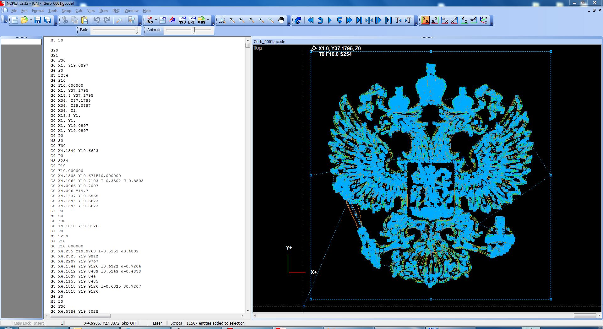Screen dimensions: 603x329
Task: Expand the zoom toolbar options chevron
Action: pyautogui.click(x=289, y=22)
